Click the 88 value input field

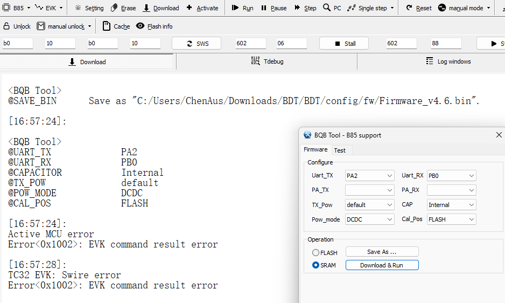coord(446,43)
